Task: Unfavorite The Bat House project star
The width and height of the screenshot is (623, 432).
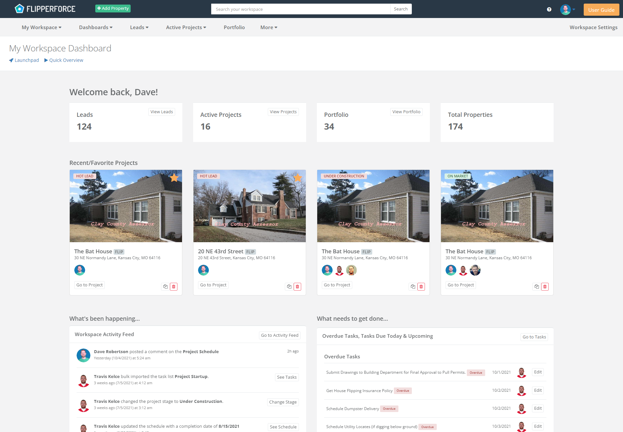Action: click(x=174, y=178)
